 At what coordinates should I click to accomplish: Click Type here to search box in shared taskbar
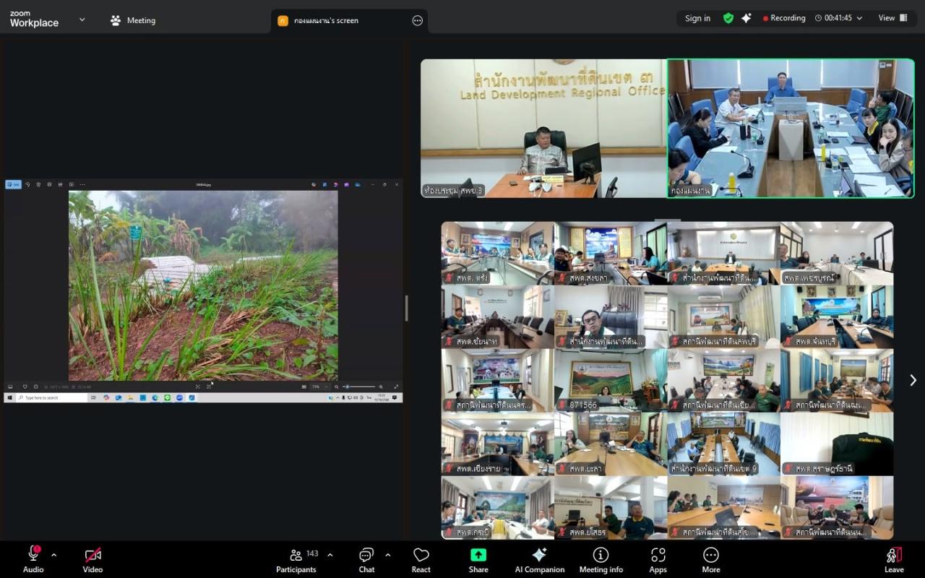pos(52,397)
